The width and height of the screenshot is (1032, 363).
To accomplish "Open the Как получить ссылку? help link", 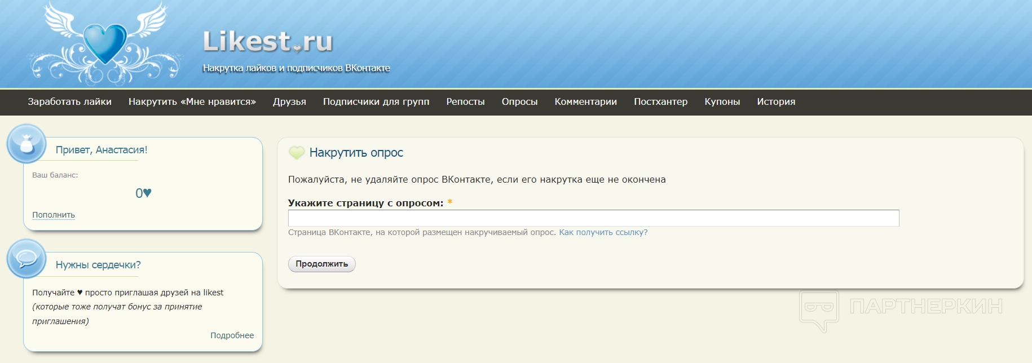I will (x=603, y=232).
